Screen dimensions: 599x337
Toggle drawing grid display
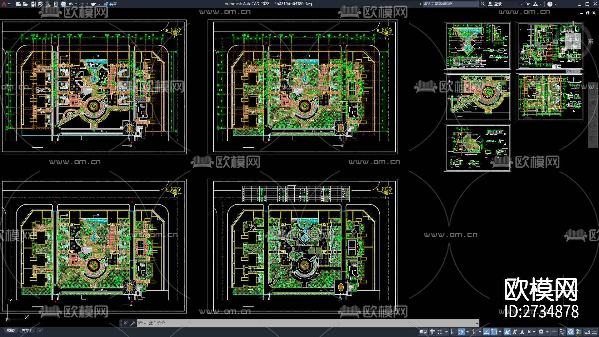(433, 332)
